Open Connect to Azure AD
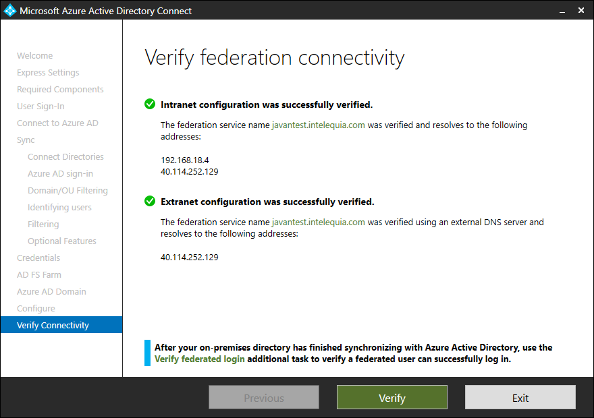 click(57, 123)
